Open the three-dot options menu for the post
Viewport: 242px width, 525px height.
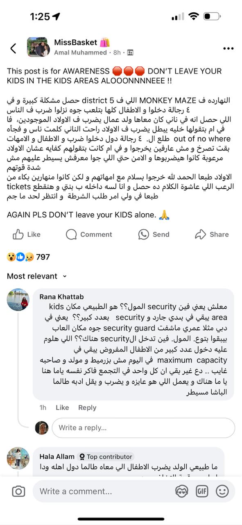[x=228, y=48]
